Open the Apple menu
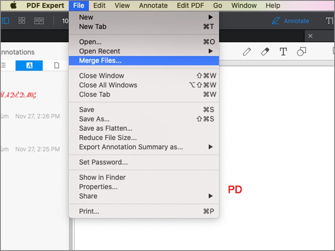Image resolution: width=335 pixels, height=251 pixels. point(13,5)
